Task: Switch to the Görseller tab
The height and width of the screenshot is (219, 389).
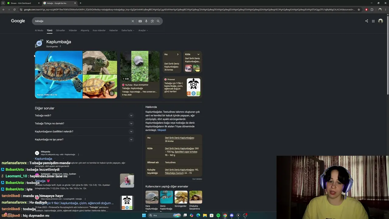Action: pos(60,30)
